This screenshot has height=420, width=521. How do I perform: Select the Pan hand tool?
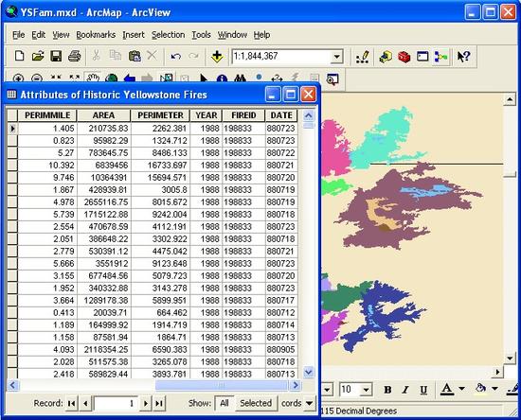point(93,79)
